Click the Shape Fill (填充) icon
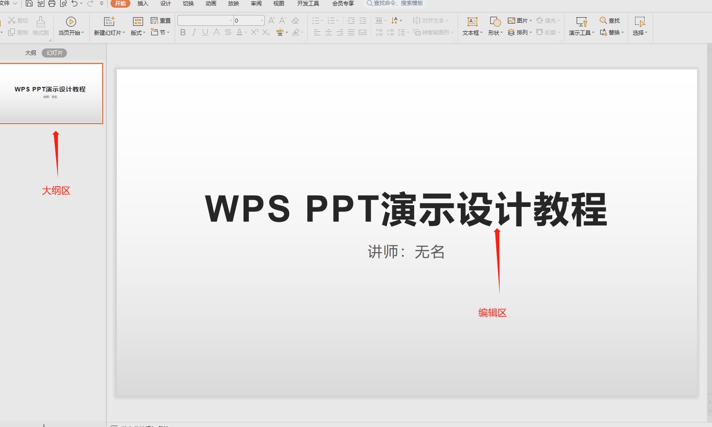 tap(540, 20)
